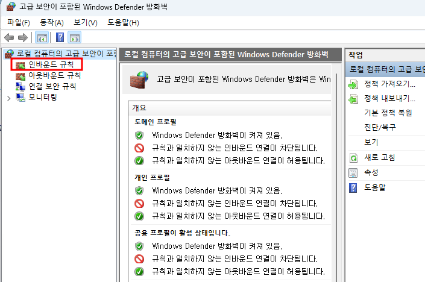Click the refresh icon beside 새로 고침
The image size is (425, 282).
[x=353, y=158]
